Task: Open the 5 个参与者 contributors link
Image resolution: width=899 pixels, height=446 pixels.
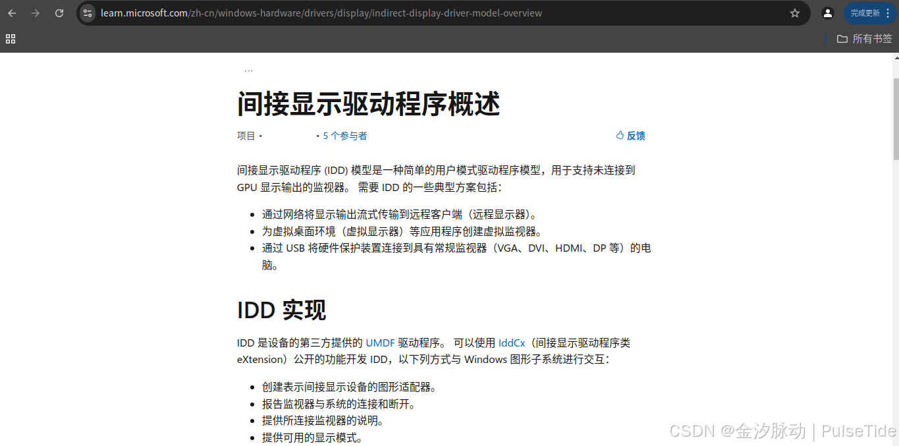Action: point(345,136)
